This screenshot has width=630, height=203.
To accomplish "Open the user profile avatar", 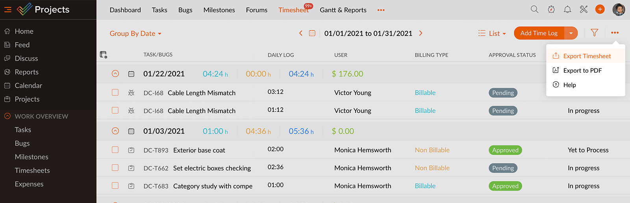I will point(619,9).
